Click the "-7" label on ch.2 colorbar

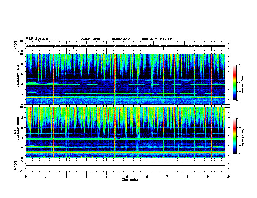tap(239, 154)
